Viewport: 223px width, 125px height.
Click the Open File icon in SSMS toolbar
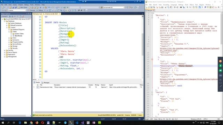[x=10, y=7]
